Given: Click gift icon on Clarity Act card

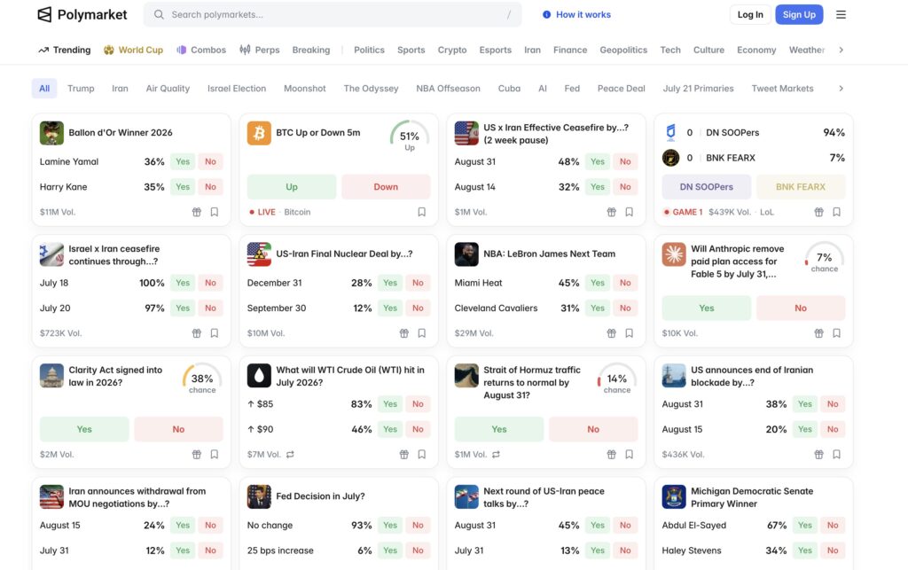Looking at the screenshot, I should click(x=197, y=454).
